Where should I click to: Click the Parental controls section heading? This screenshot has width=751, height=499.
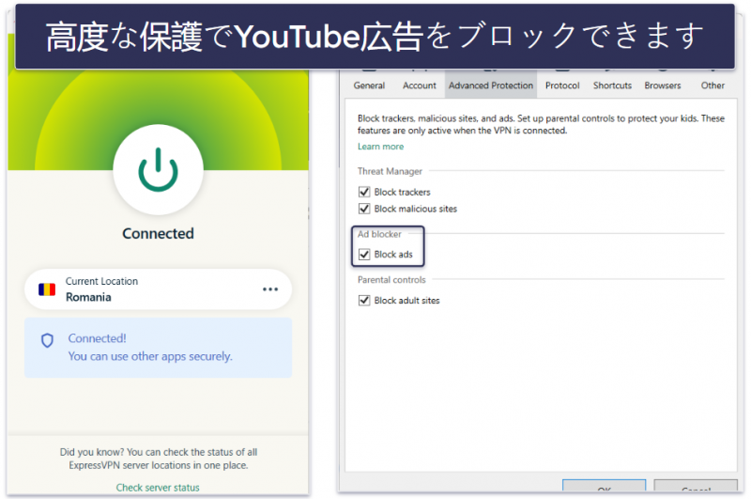(391, 279)
